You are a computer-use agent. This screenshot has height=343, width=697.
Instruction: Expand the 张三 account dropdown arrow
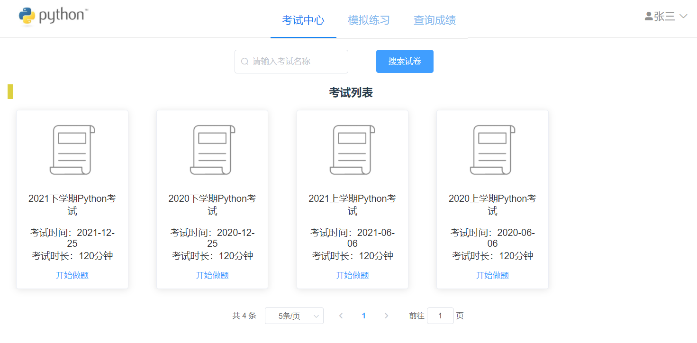683,16
